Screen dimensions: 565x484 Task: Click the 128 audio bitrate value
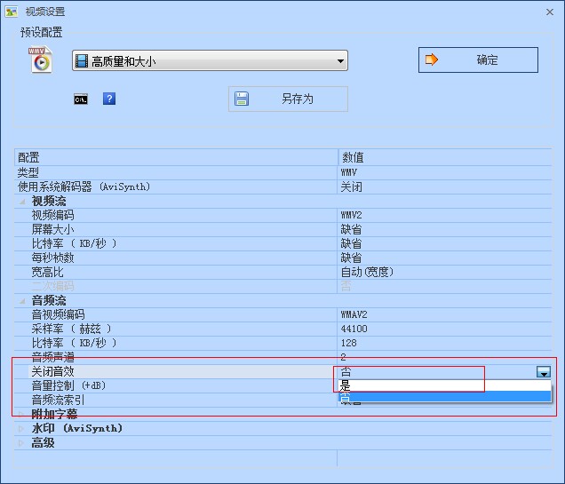click(x=348, y=343)
